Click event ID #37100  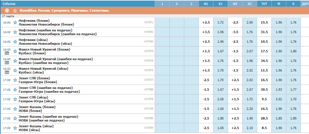coord(149,109)
